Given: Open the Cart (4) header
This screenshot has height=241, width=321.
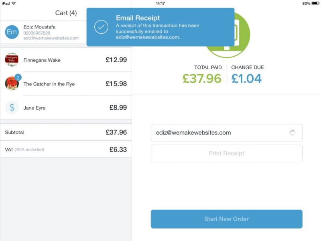Looking at the screenshot, I should coord(66,13).
